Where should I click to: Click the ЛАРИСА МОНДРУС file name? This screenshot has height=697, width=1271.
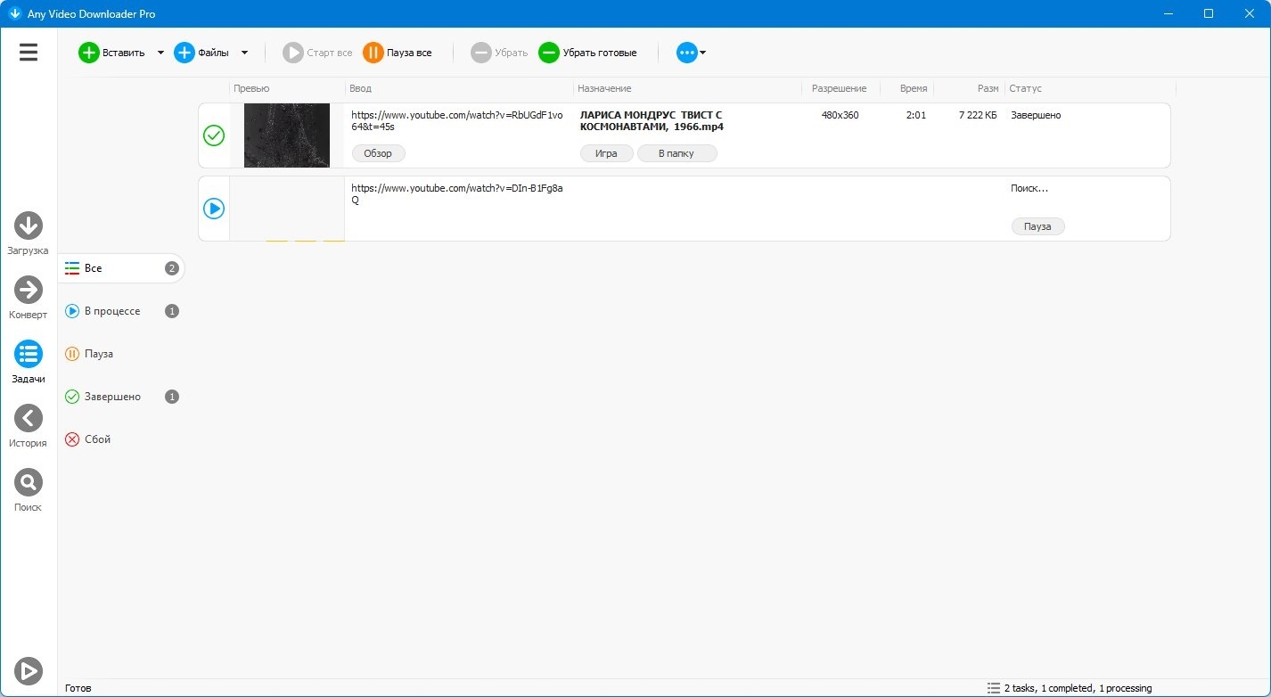click(652, 120)
